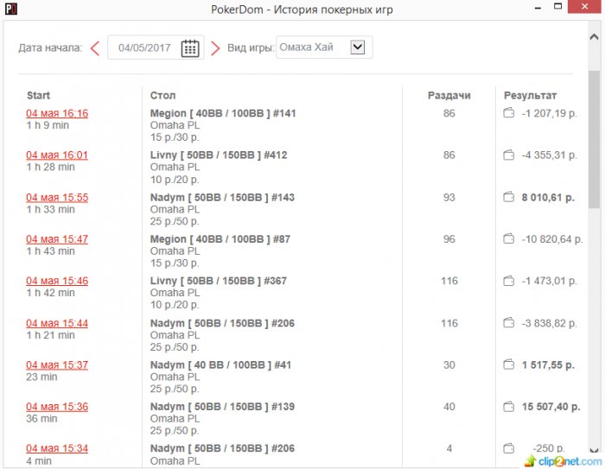
Task: Click wallet icon next to -250 р.
Action: coord(509,448)
